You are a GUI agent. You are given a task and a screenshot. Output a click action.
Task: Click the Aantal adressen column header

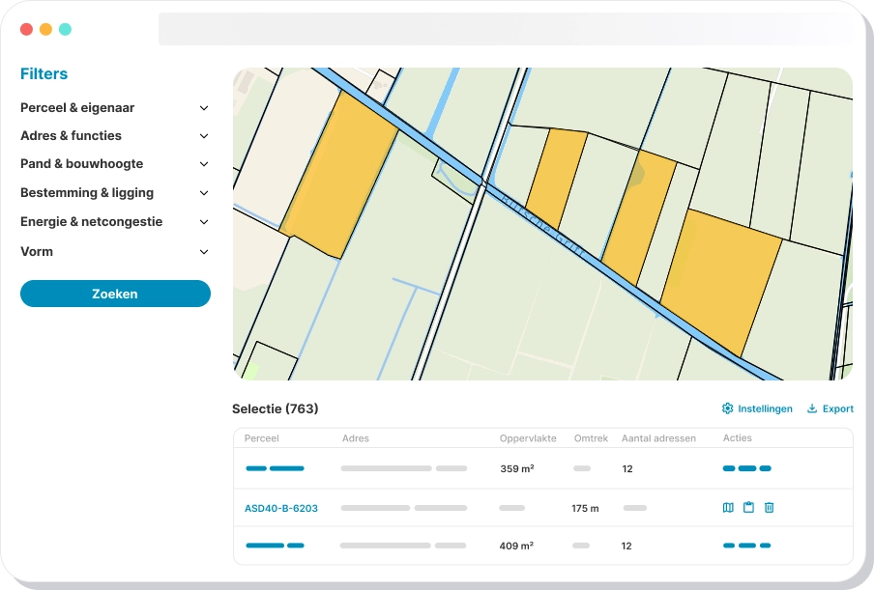coord(658,438)
